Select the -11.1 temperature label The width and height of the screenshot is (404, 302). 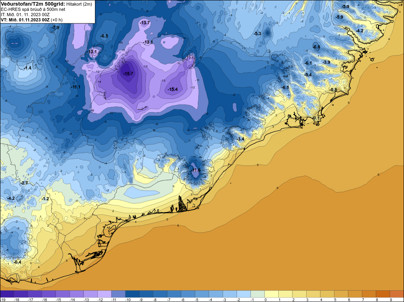76,87
